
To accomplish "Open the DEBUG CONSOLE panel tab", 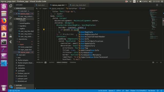I will click(62, 62).
